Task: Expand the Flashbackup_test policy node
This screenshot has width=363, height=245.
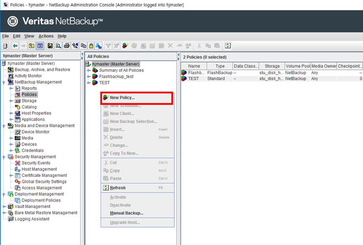Action: [x=88, y=77]
